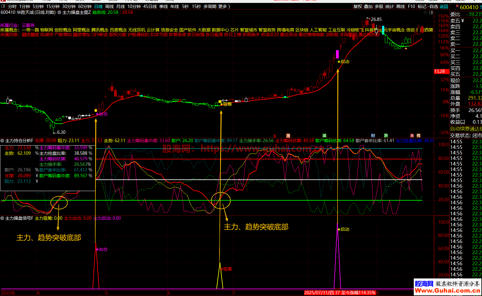This screenshot has width=482, height=296.
Task: Click the 标记 mark button
Action: (x=422, y=6)
